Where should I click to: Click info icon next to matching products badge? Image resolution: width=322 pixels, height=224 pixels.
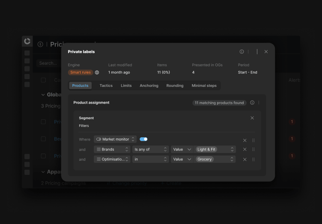(252, 103)
